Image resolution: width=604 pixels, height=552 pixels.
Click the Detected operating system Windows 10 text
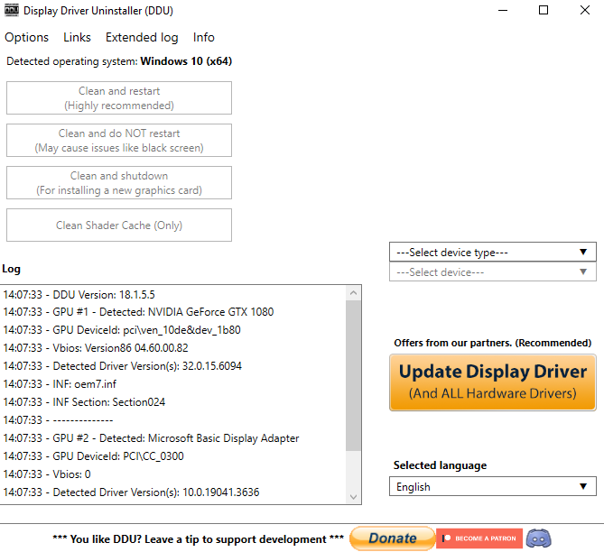click(x=119, y=61)
